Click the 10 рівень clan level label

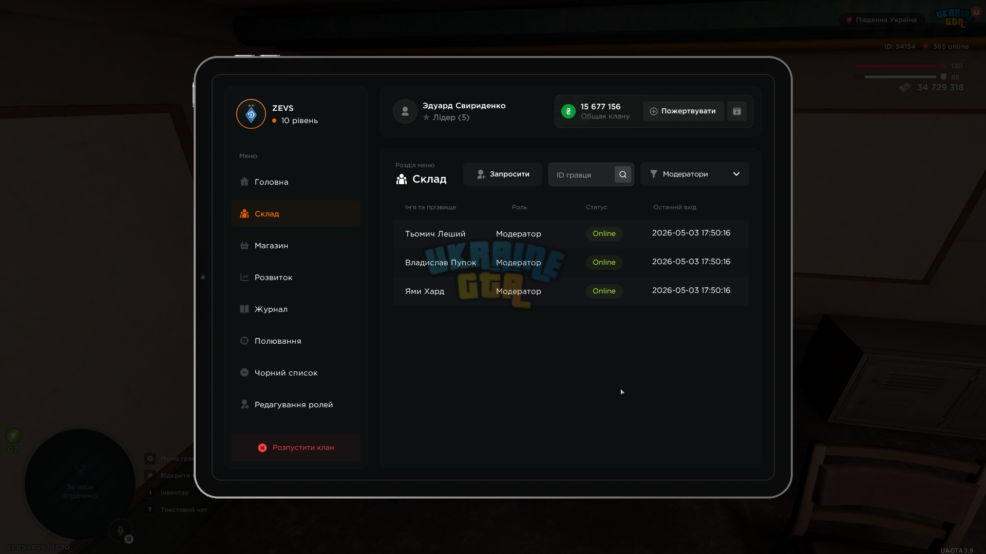tap(299, 121)
